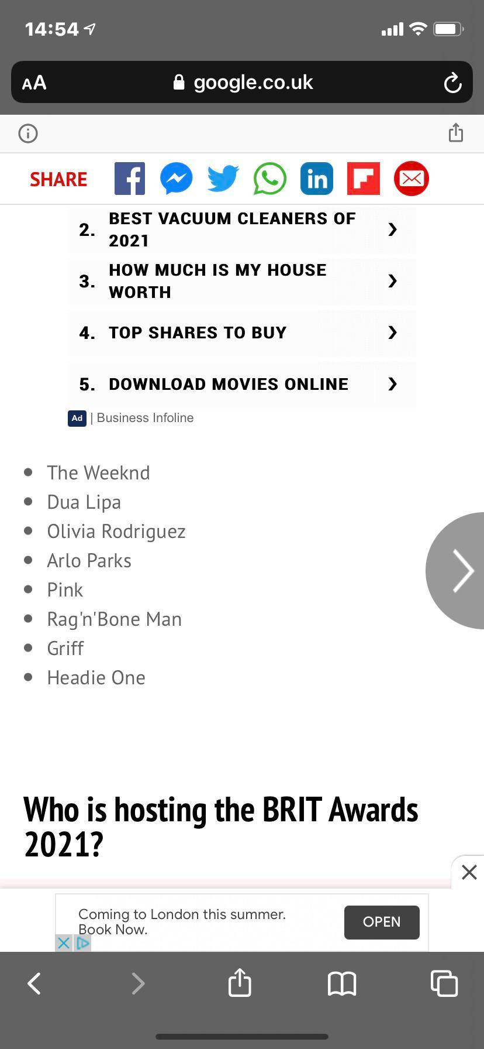Screen dimensions: 484x1049
Task: Tap the Twitter share icon
Action: [223, 179]
